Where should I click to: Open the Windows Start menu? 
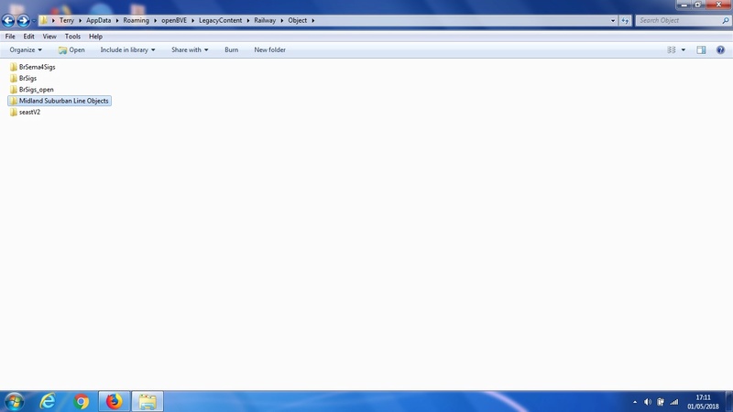(15, 401)
